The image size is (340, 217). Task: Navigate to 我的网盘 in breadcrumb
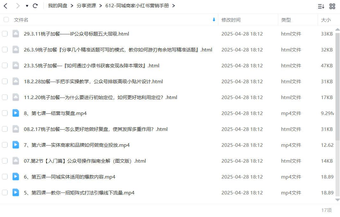(x=57, y=6)
